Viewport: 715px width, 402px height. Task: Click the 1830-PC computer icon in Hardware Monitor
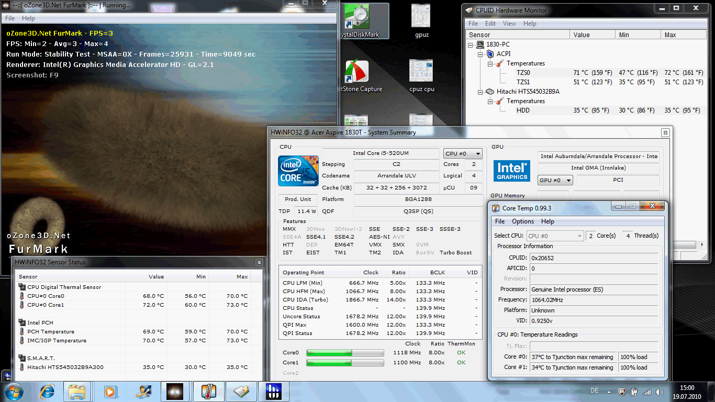tap(481, 44)
